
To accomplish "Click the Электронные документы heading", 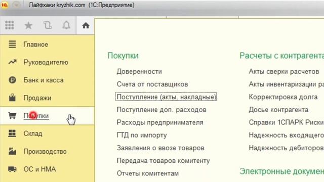I will pyautogui.click(x=281, y=171).
